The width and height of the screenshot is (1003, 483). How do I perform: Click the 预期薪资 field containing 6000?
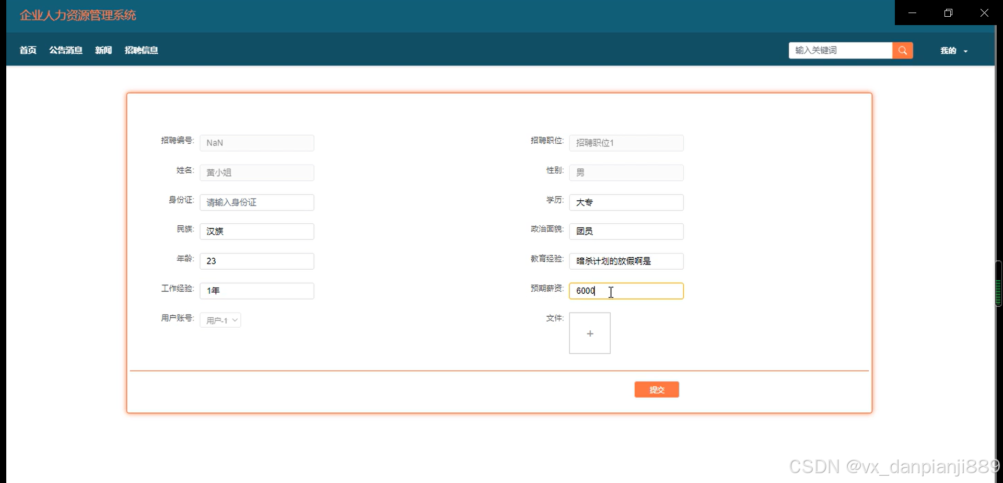pos(626,291)
